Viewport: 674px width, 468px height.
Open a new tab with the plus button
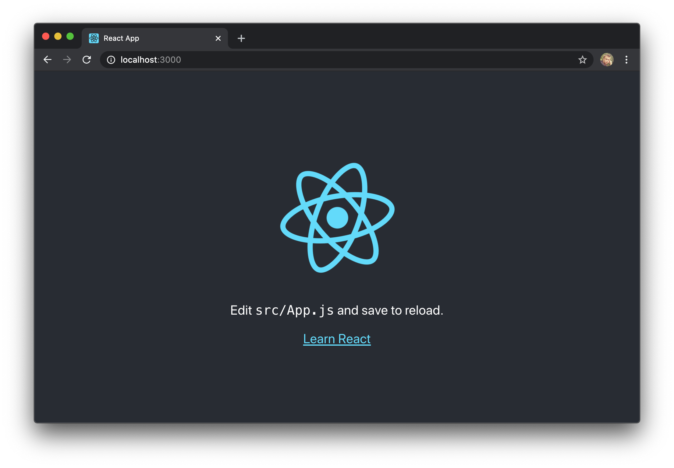[x=241, y=38]
